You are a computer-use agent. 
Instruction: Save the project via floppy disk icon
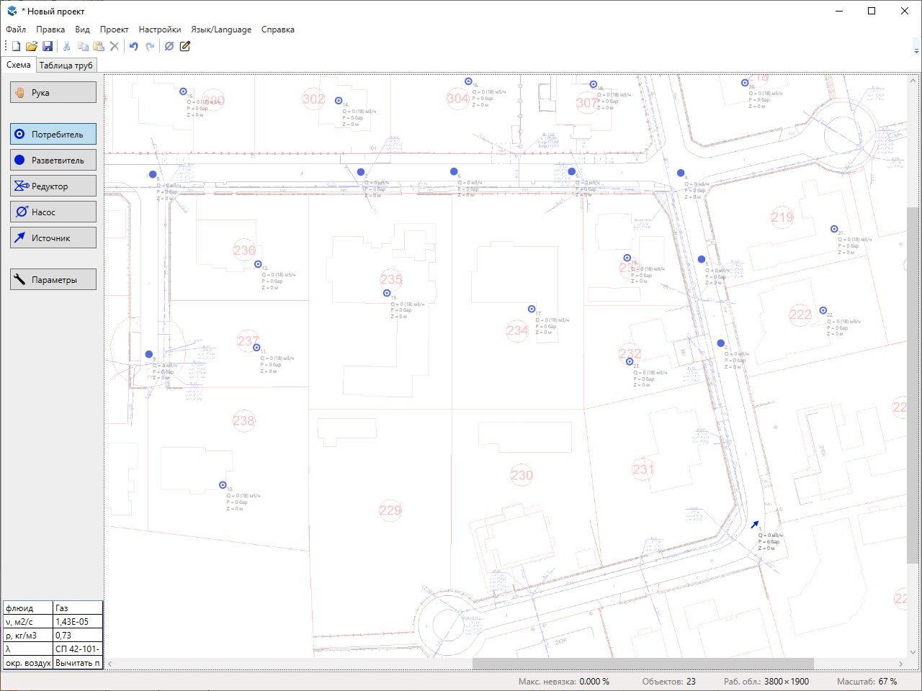click(48, 46)
